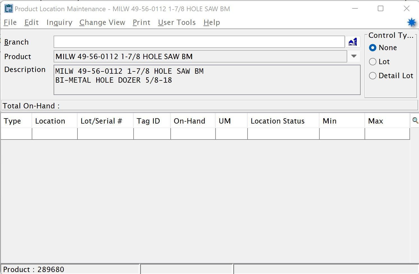Click the Location column header
This screenshot has height=274, width=419.
55,121
